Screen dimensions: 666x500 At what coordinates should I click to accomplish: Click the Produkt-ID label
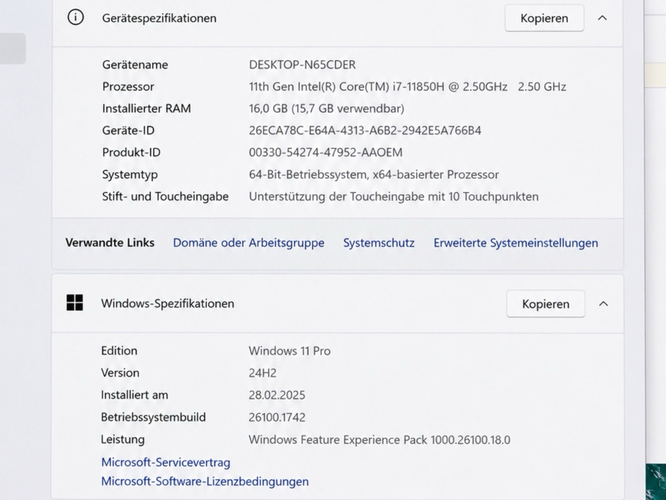(x=131, y=152)
